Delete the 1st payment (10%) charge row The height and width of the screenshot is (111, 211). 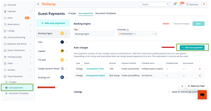[200, 69]
